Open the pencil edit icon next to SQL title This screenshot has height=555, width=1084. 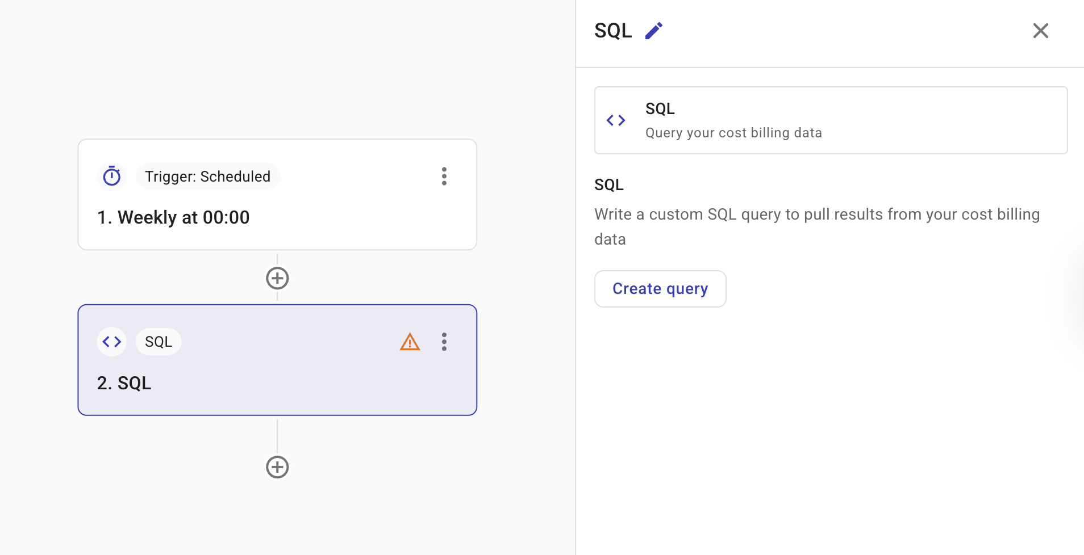click(x=653, y=30)
